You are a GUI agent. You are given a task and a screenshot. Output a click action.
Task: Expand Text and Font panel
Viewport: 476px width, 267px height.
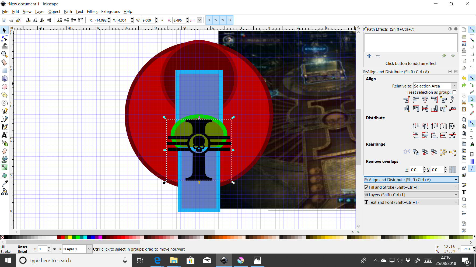point(411,202)
